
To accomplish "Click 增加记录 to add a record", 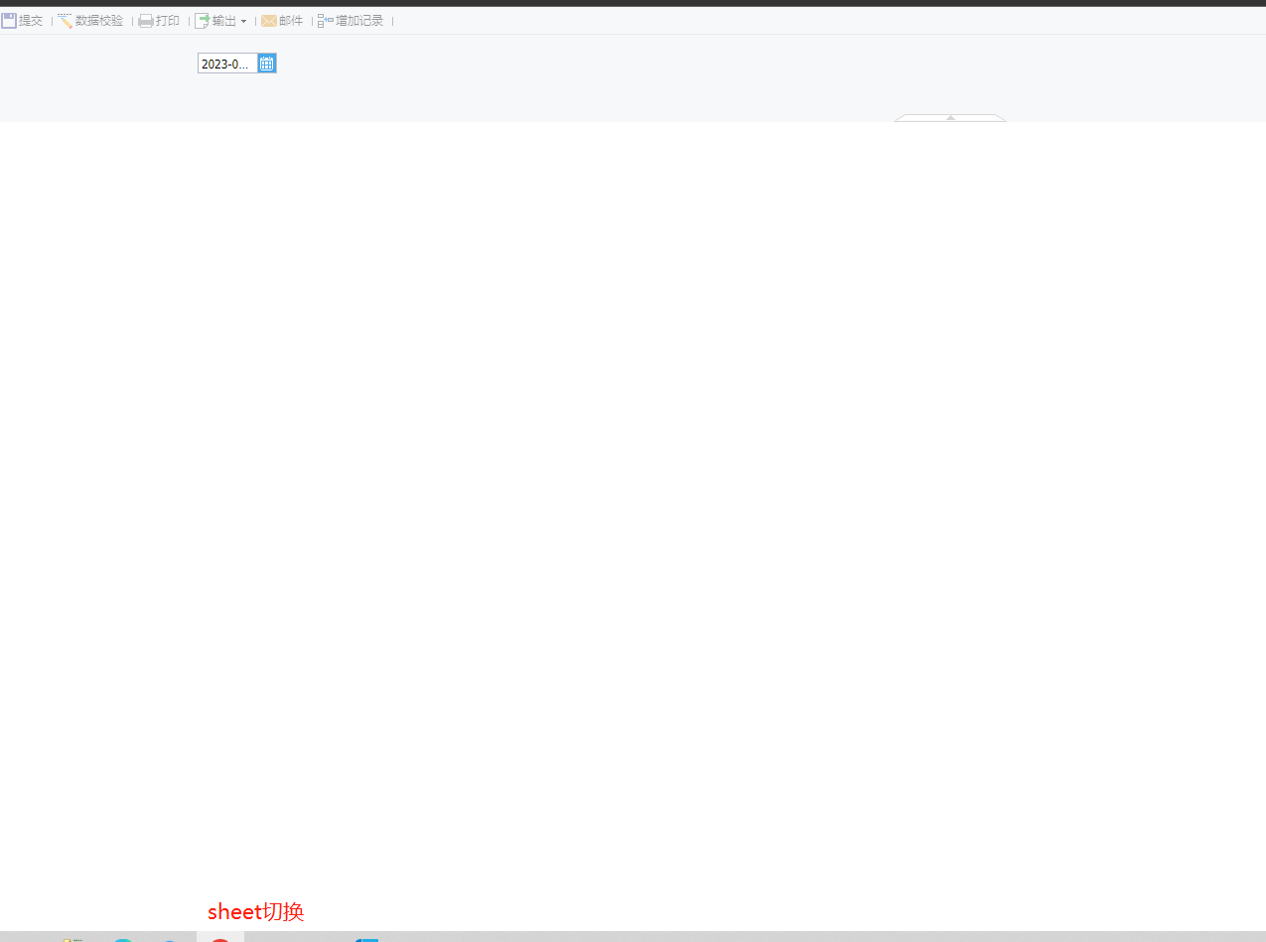I will tap(351, 20).
